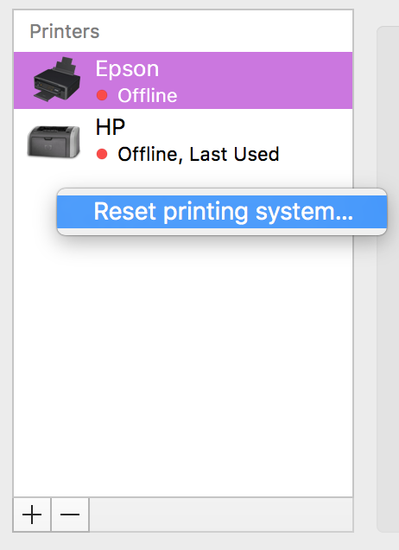Click empty bar right of the minus button
The image size is (399, 550).
point(221,515)
